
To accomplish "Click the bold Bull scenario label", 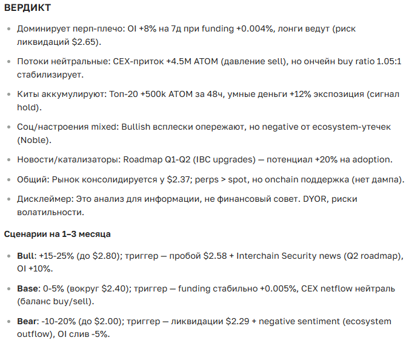I will (26, 256).
